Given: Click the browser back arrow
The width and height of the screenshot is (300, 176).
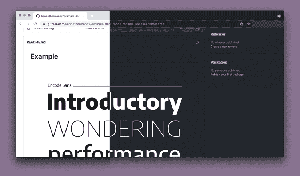Looking at the screenshot, I should (21, 24).
